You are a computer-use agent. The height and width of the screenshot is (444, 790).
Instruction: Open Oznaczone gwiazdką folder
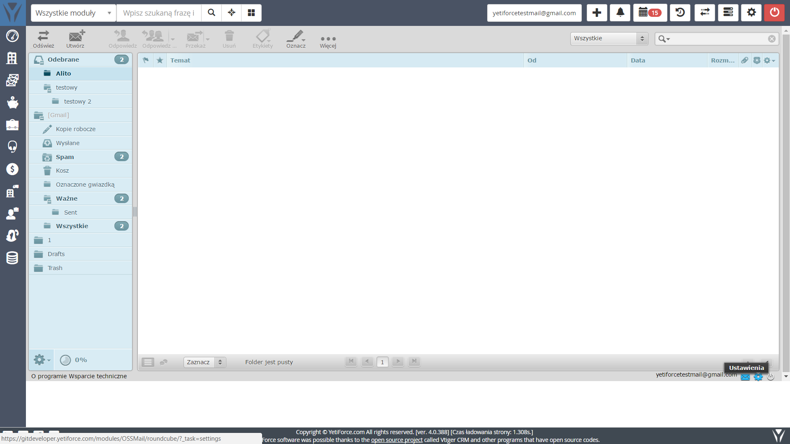81,185
